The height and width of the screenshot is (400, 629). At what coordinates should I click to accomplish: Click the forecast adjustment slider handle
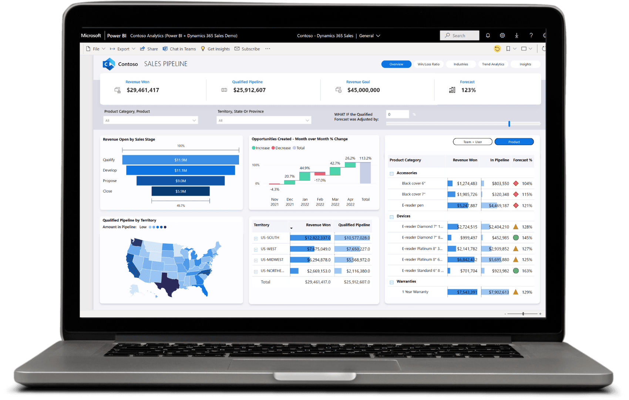(509, 124)
